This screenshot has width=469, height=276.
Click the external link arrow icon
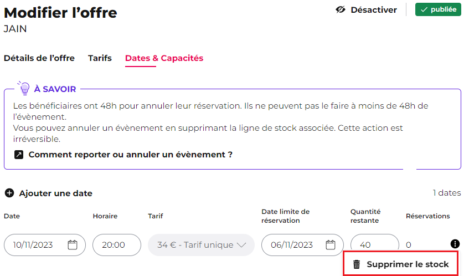coord(19,155)
